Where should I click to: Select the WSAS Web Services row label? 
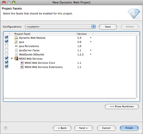pos(31,59)
